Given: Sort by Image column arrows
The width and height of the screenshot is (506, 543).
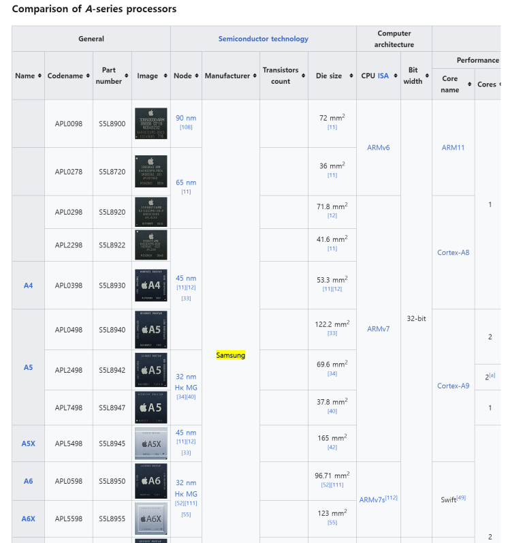Looking at the screenshot, I should pos(165,76).
